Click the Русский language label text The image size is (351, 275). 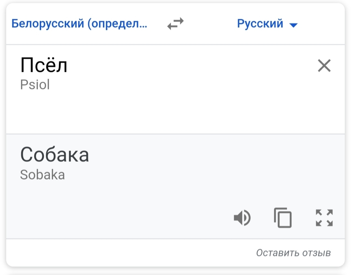point(260,23)
